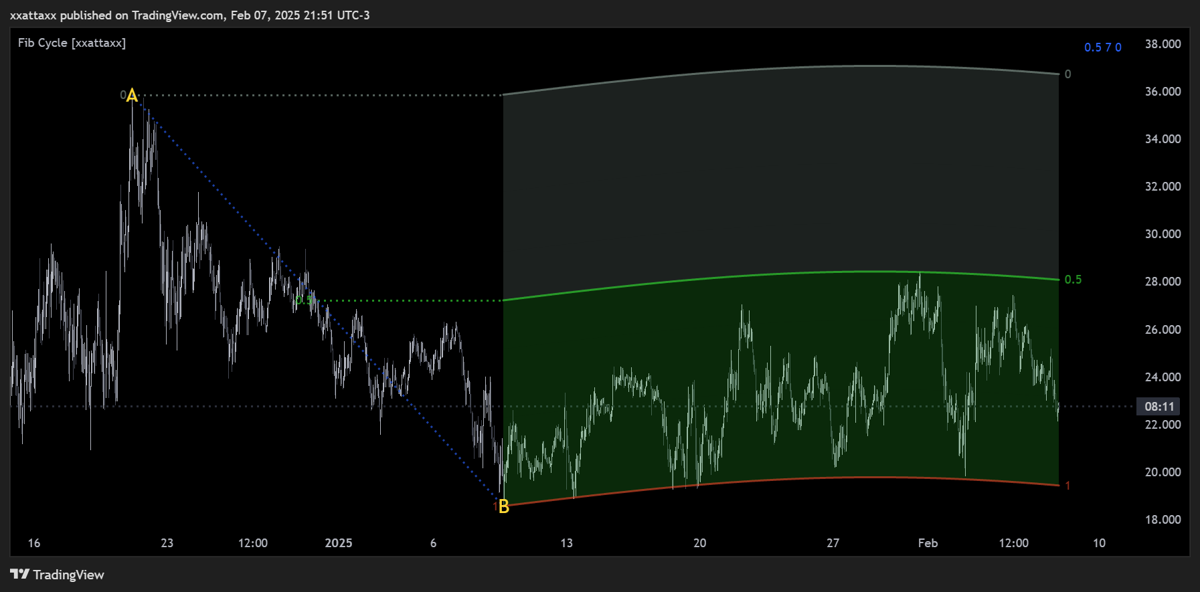Image resolution: width=1200 pixels, height=592 pixels.
Task: Click the 22.000 price axis label
Action: click(1163, 425)
